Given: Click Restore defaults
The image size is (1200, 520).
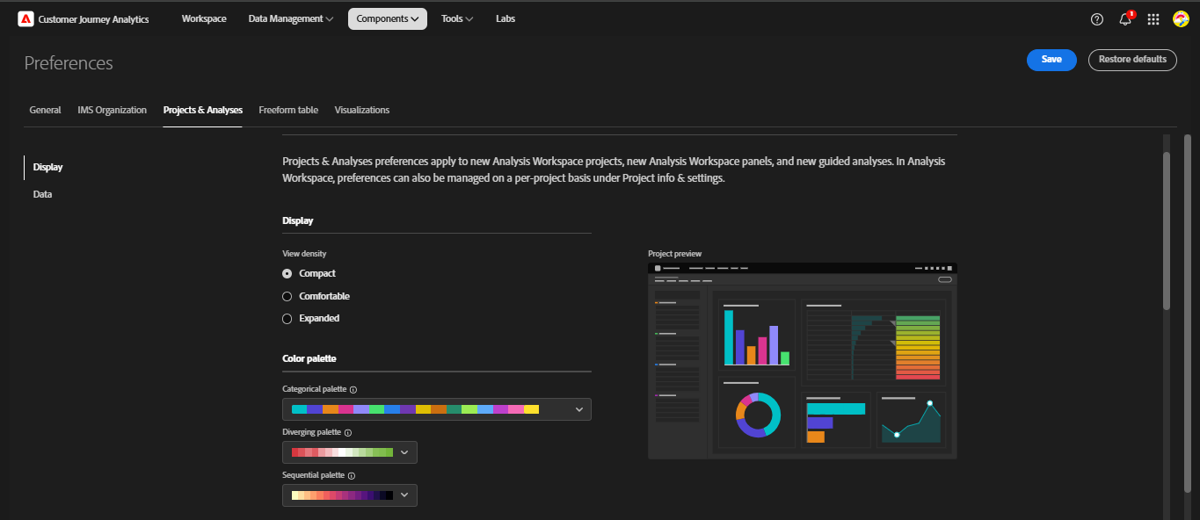Looking at the screenshot, I should click(x=1132, y=60).
